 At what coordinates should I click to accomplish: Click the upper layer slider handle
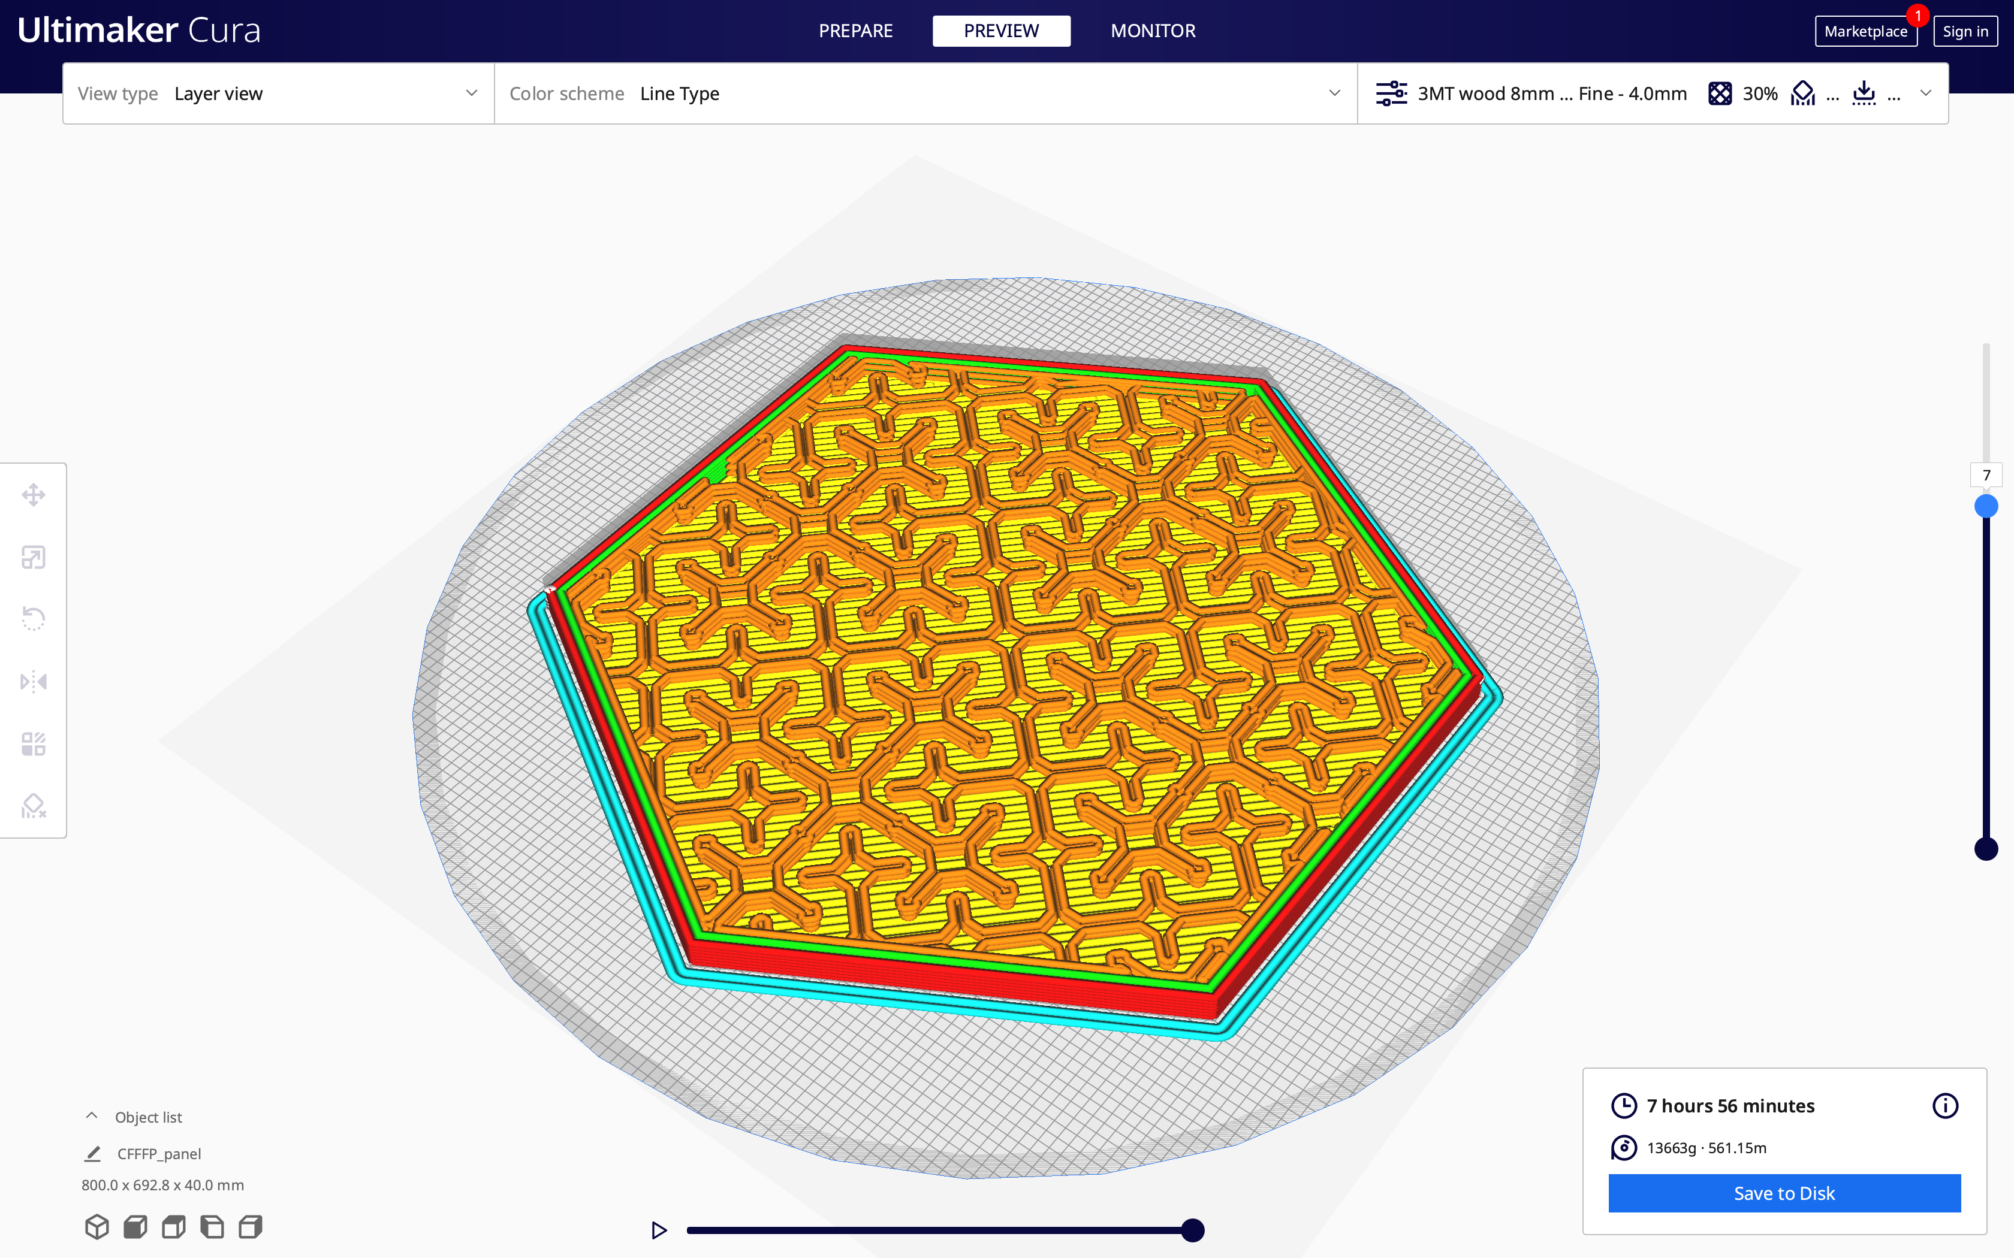pyautogui.click(x=1986, y=506)
